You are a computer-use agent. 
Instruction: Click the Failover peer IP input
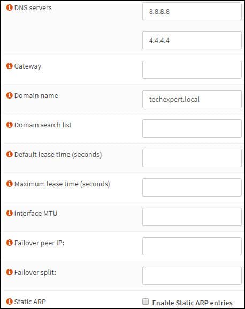pyautogui.click(x=192, y=246)
